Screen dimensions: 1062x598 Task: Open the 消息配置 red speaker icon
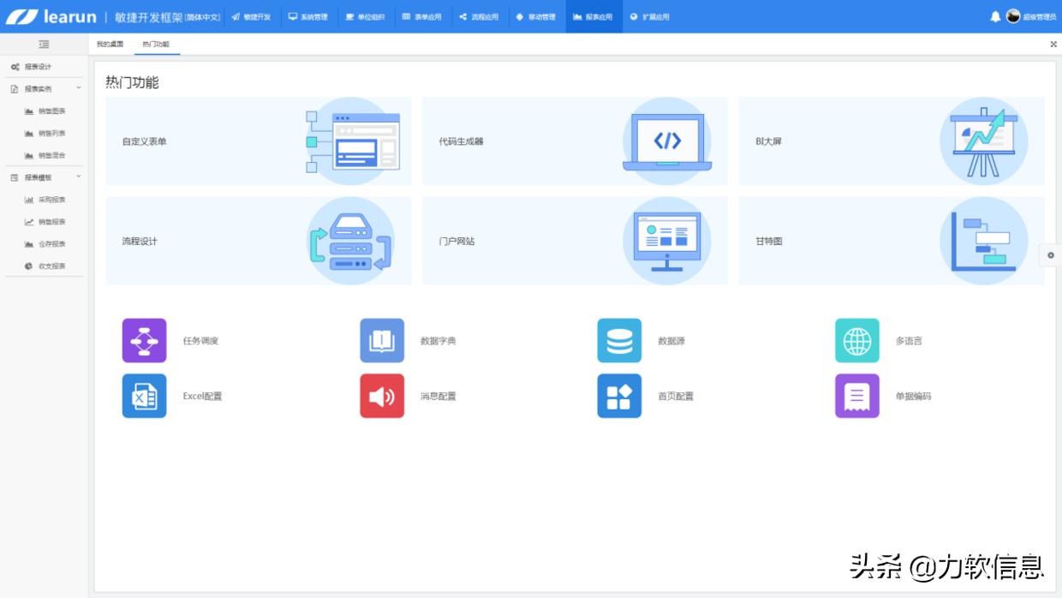click(x=382, y=396)
